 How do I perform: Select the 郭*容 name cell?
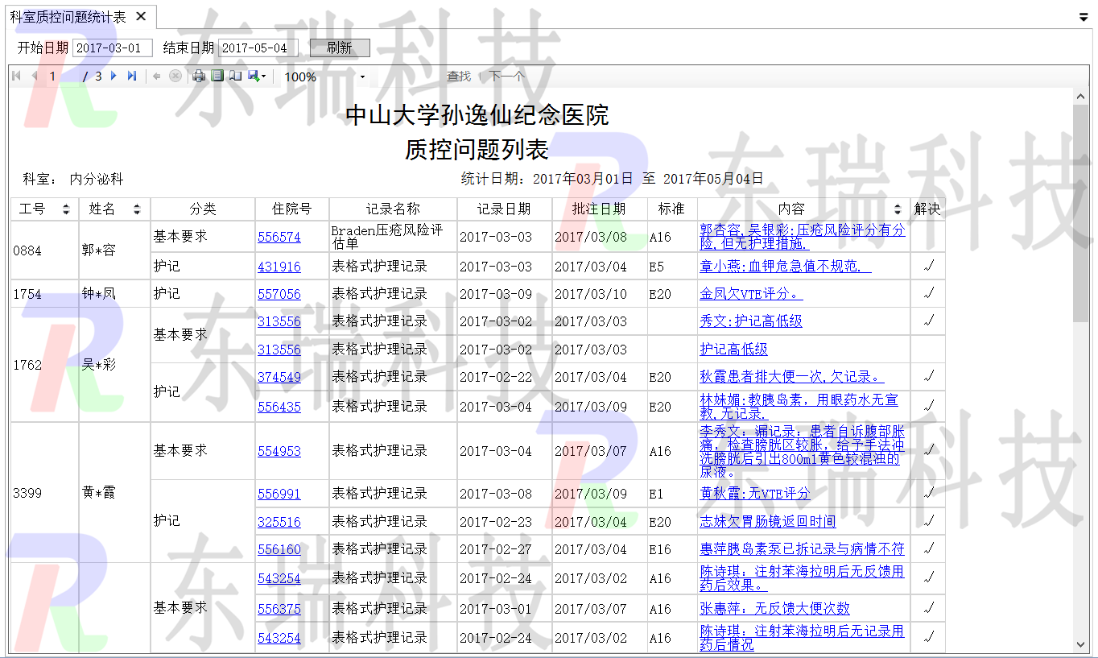pyautogui.click(x=114, y=250)
